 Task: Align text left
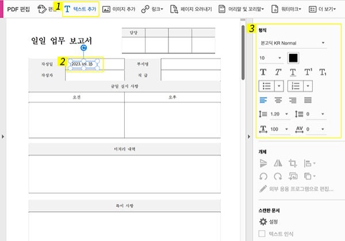(263, 100)
